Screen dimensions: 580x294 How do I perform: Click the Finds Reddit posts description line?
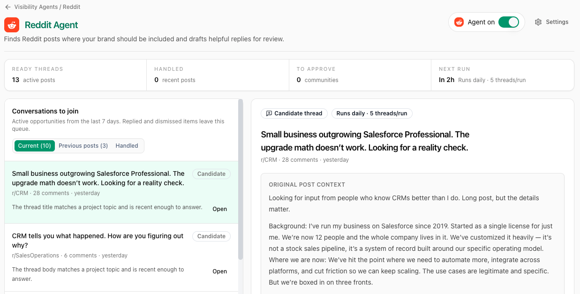tap(144, 39)
